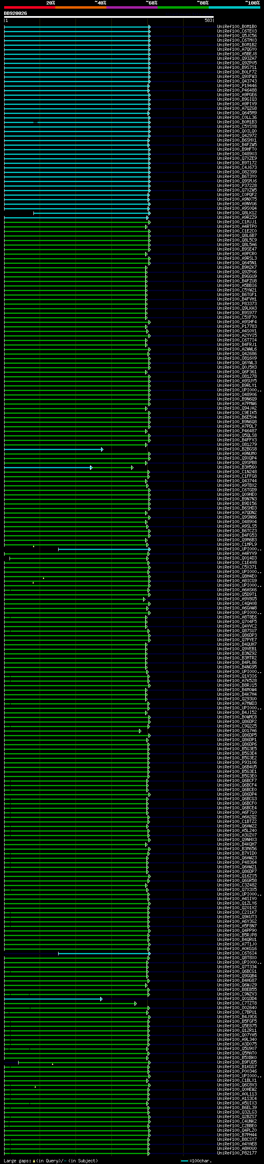Screen dimensions: 264x1164
Task: Select hit label UniRef100_B3H560
Action: coord(237,467)
